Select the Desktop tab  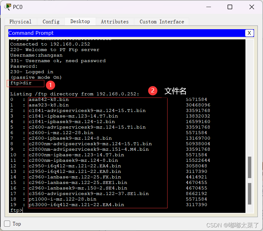point(80,21)
